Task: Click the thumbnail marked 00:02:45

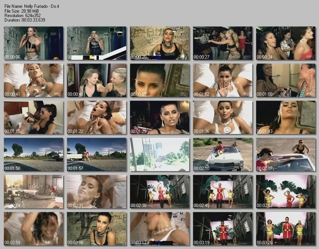Action: coord(223,192)
